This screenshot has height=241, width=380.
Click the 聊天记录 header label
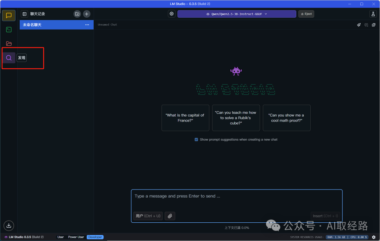pos(38,14)
